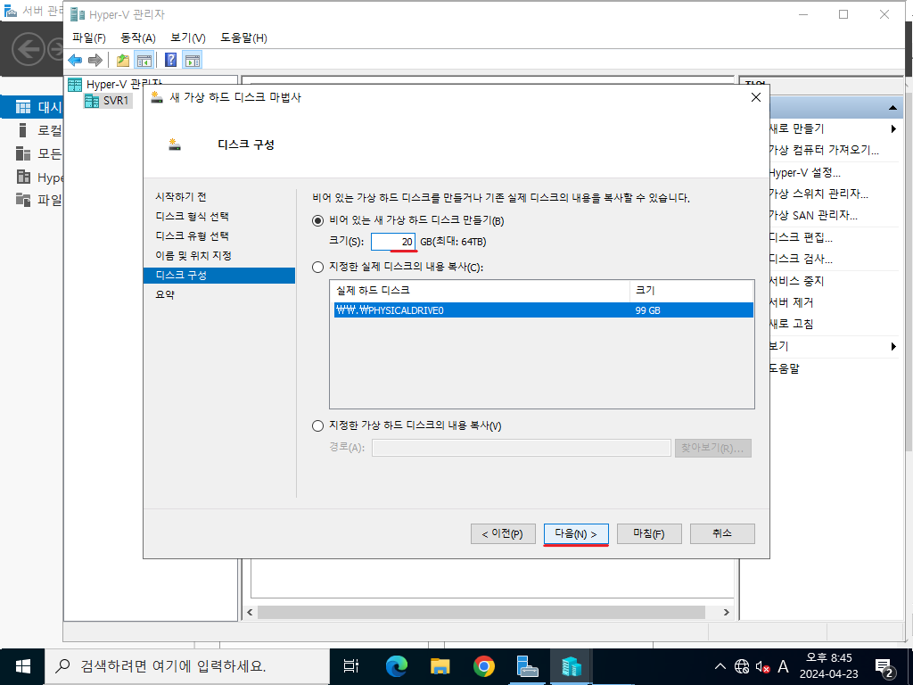Go to 이름 및 위치 지정 wizard step
This screenshot has height=685, width=913.
click(x=193, y=256)
